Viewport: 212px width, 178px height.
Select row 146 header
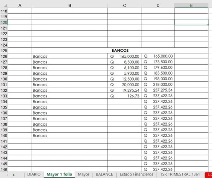(4, 169)
